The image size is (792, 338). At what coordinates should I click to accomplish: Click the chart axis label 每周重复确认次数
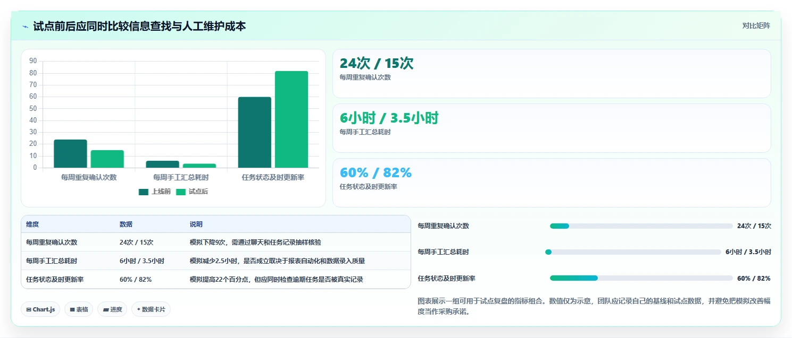89,177
